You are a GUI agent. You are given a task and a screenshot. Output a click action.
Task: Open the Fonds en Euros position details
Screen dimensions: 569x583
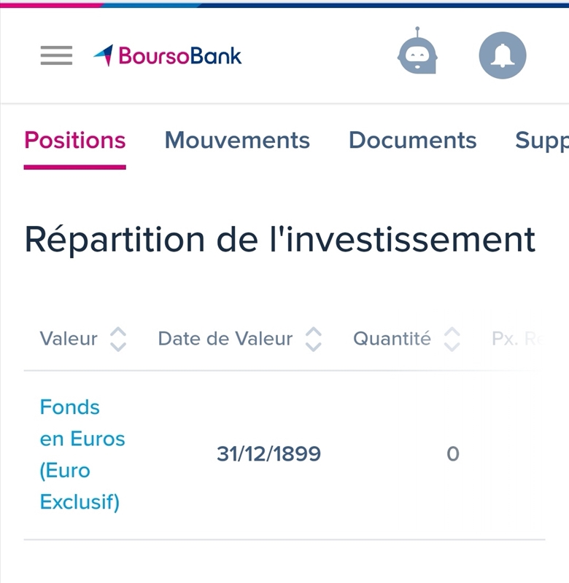coord(81,453)
